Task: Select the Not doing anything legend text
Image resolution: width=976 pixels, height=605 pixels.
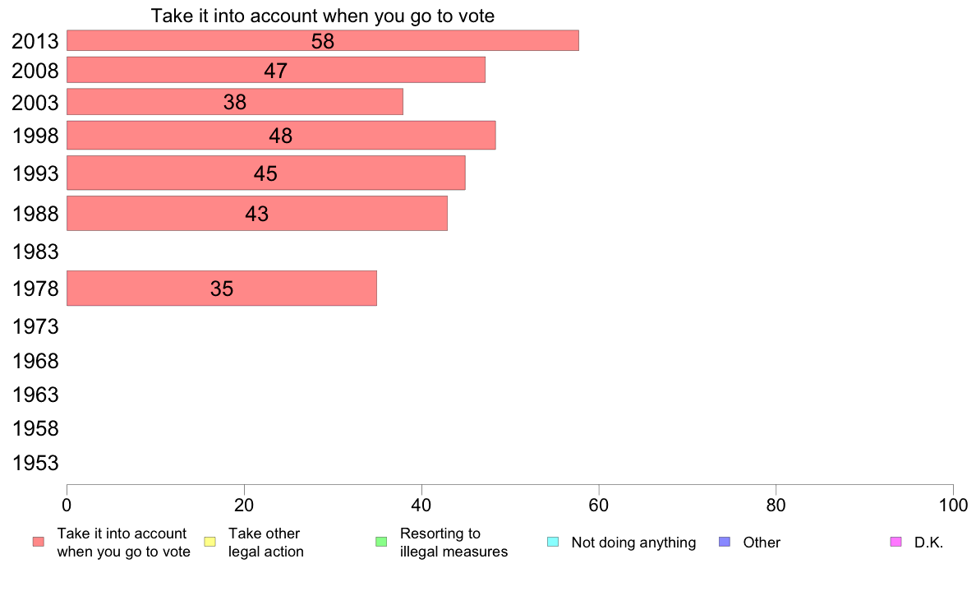Action: (x=633, y=543)
